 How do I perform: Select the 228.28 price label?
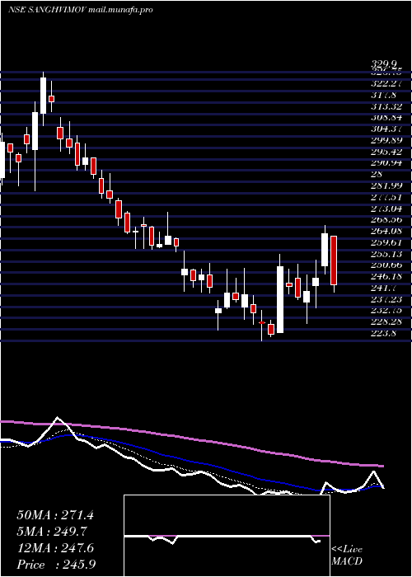pyautogui.click(x=386, y=321)
